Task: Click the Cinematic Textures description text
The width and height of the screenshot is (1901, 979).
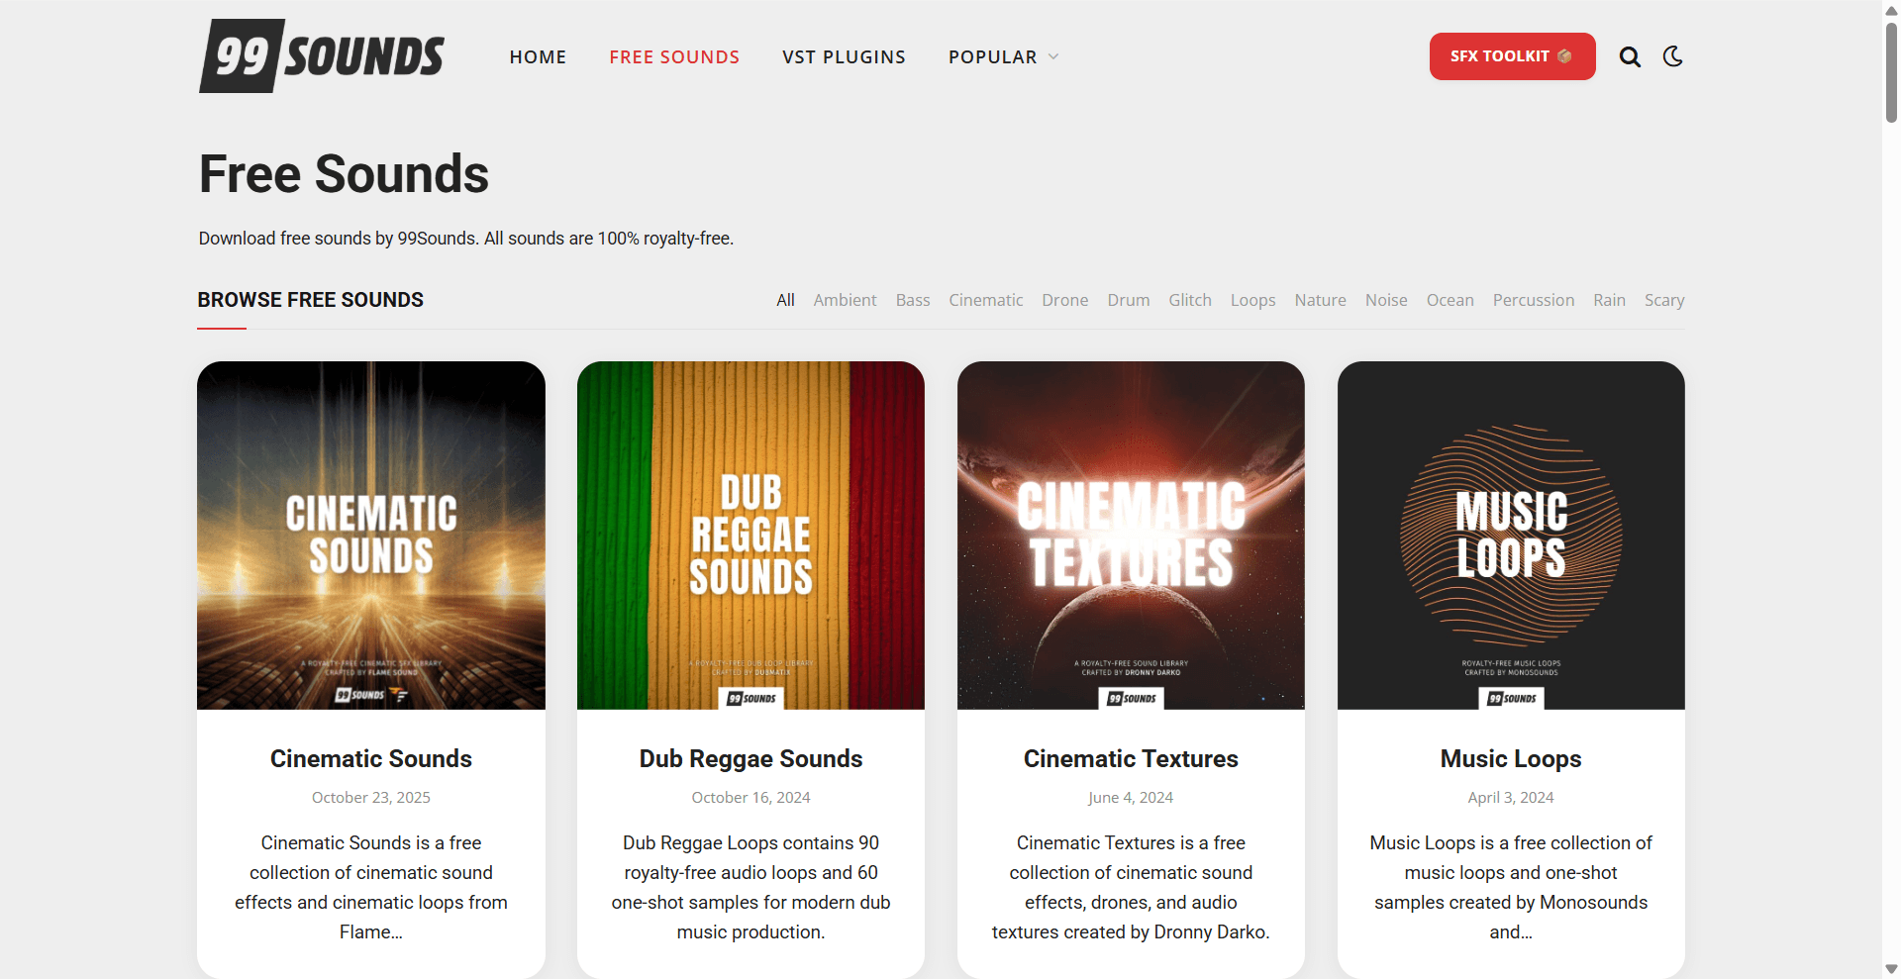Action: (x=1131, y=888)
